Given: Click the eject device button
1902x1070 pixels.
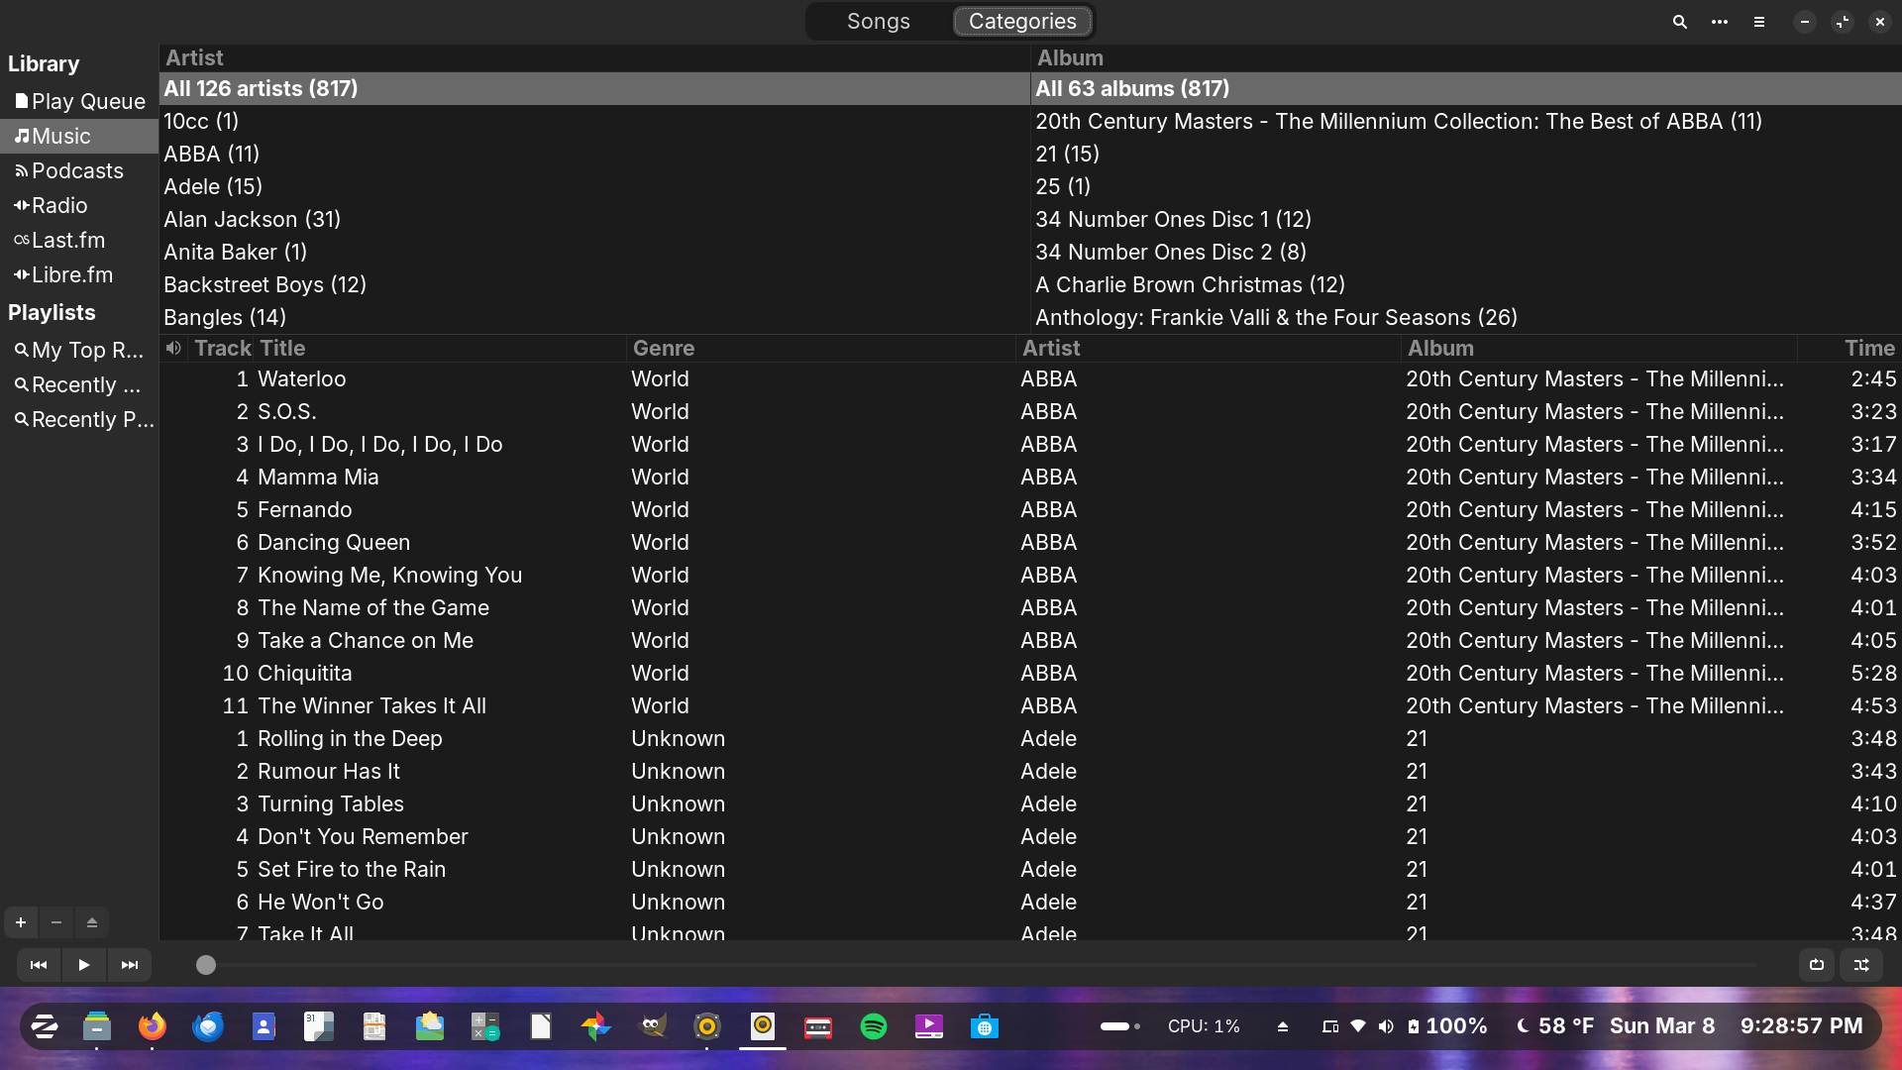Looking at the screenshot, I should tap(92, 922).
